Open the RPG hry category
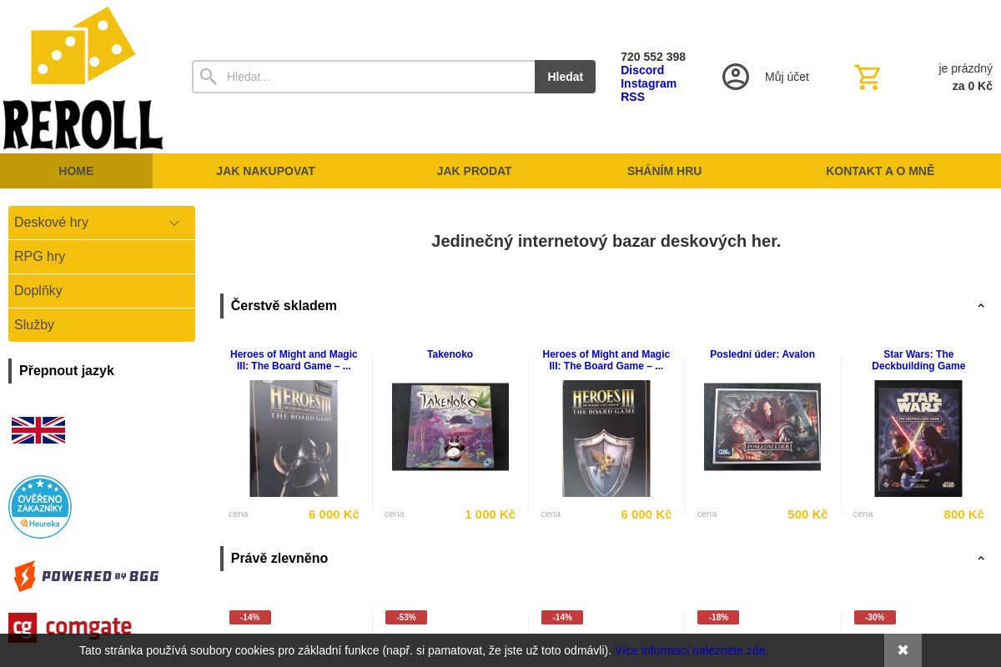 coord(102,257)
